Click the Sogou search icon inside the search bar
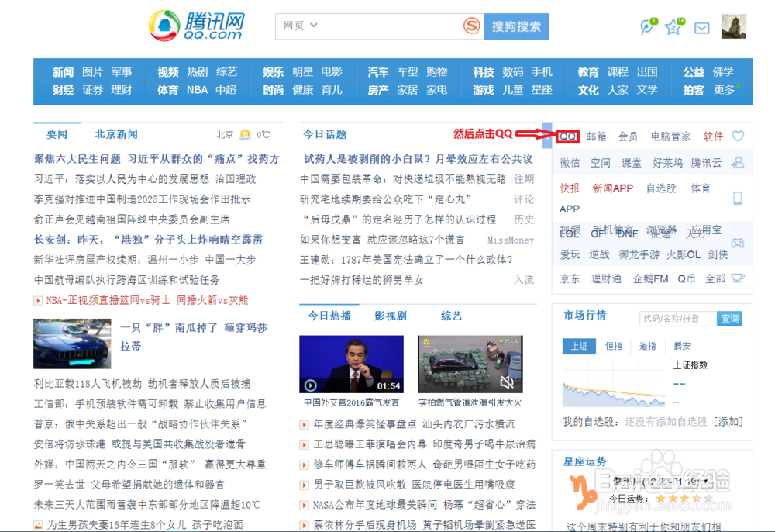This screenshot has height=532, width=775. (472, 26)
